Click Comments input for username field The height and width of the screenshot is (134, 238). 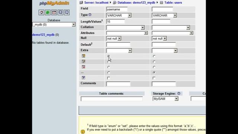pyautogui.click(x=118, y=84)
